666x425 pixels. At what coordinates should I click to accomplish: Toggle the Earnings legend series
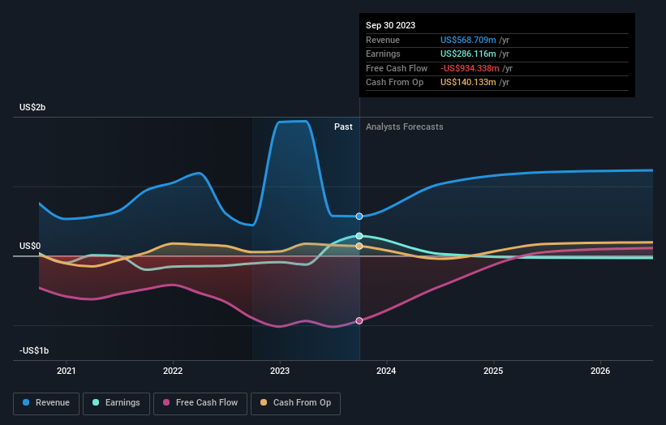[x=116, y=403]
